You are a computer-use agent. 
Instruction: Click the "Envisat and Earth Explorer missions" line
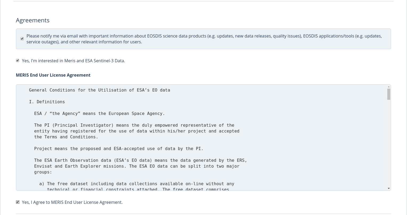(x=137, y=166)
